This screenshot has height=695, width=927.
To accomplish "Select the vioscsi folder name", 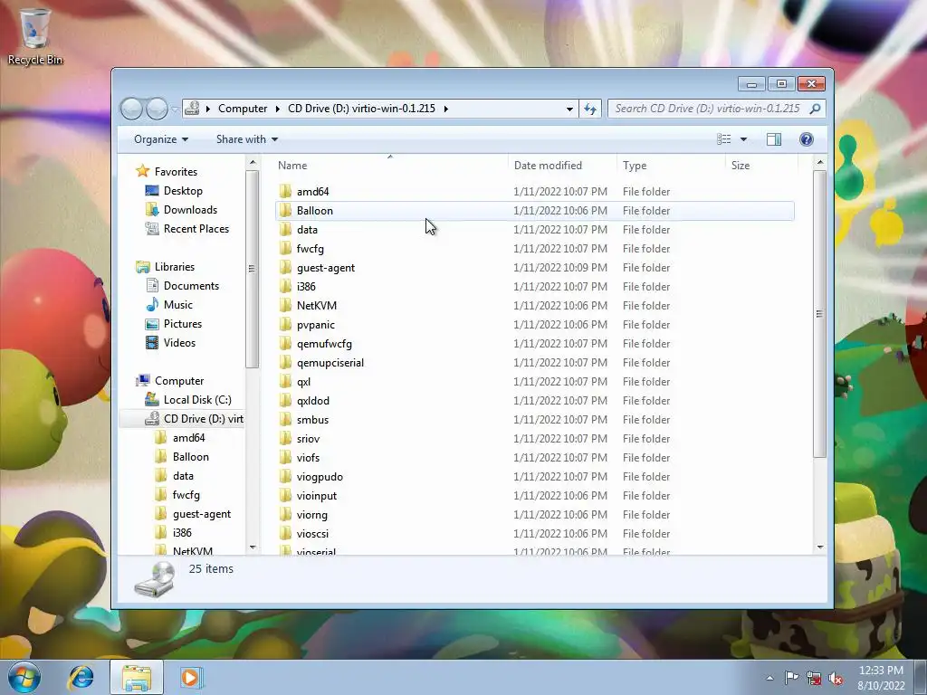I will click(312, 534).
